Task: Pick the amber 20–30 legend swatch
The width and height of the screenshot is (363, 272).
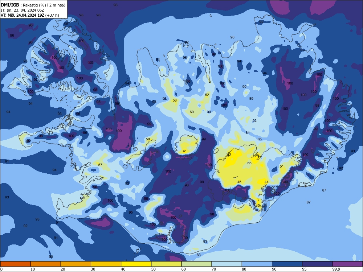Action: tap(76, 264)
